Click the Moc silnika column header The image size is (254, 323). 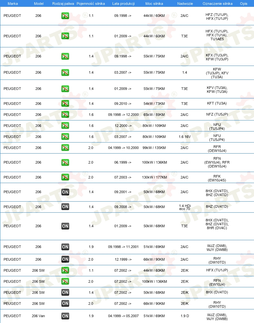click(154, 4)
